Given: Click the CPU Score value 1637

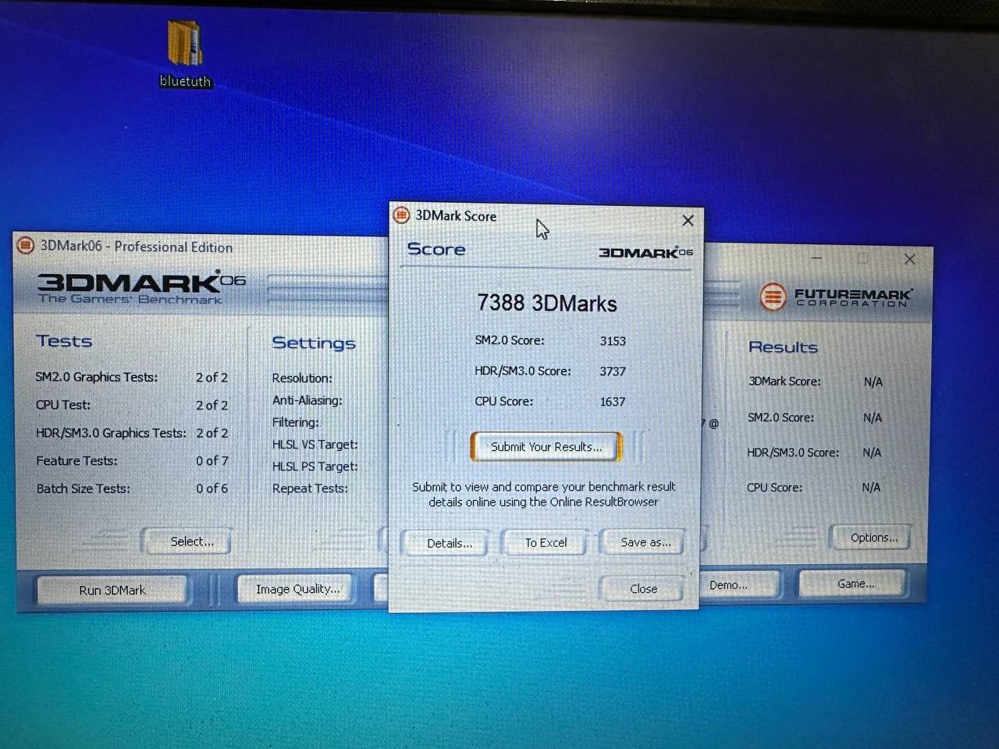Looking at the screenshot, I should [x=613, y=402].
